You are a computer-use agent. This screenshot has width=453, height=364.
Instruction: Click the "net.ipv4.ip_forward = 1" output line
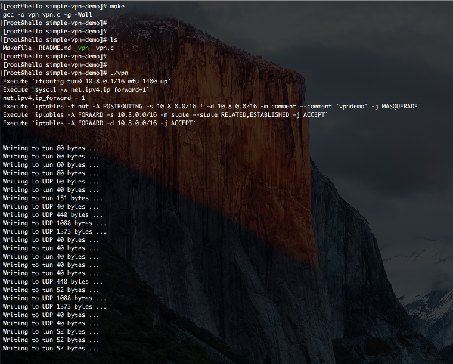(x=44, y=98)
